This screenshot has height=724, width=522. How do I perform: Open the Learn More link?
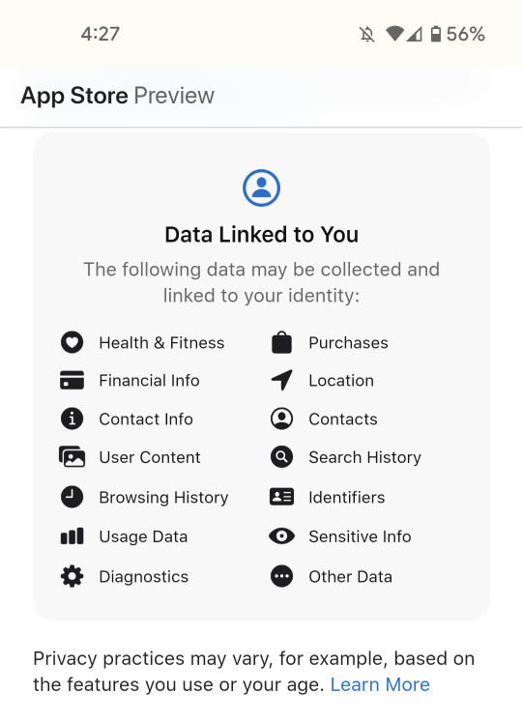tap(380, 684)
